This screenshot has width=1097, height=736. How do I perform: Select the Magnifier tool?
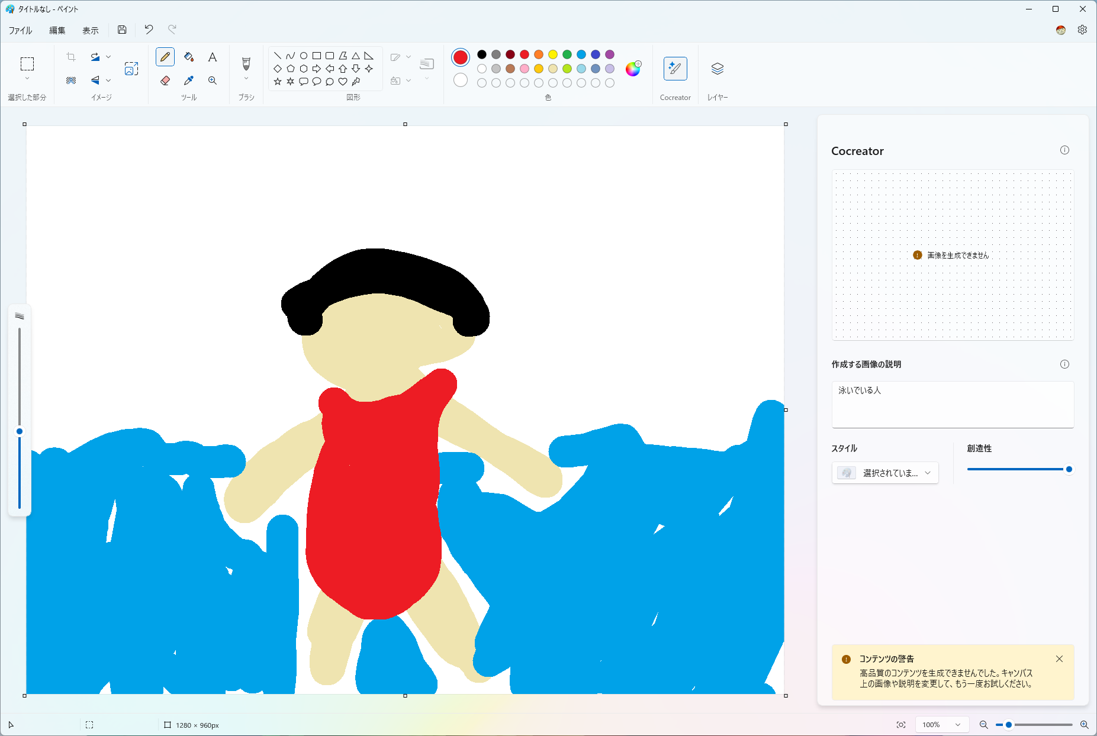(x=213, y=80)
